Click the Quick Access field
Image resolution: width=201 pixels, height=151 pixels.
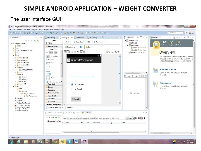[x=176, y=33]
